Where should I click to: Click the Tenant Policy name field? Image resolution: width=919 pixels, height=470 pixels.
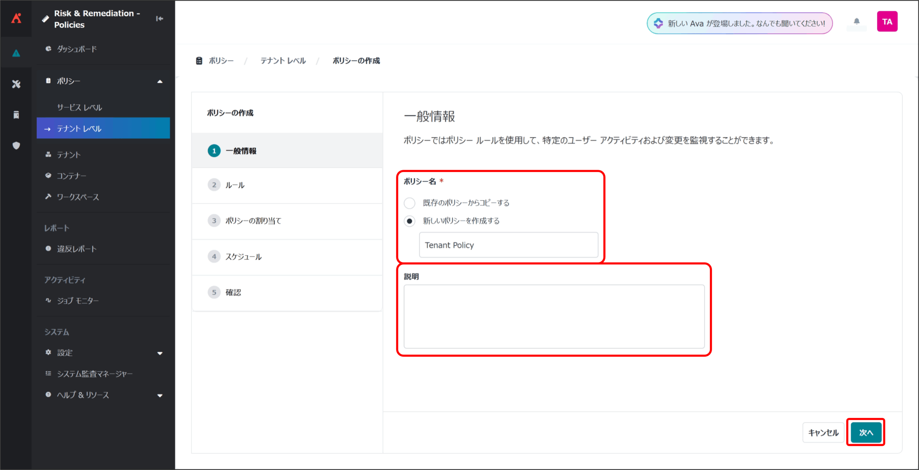508,245
